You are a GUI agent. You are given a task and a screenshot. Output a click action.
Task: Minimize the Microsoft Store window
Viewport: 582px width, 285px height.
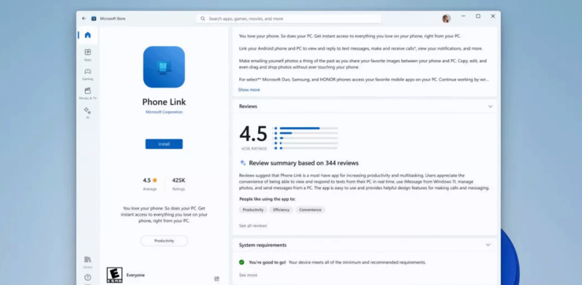[463, 16]
